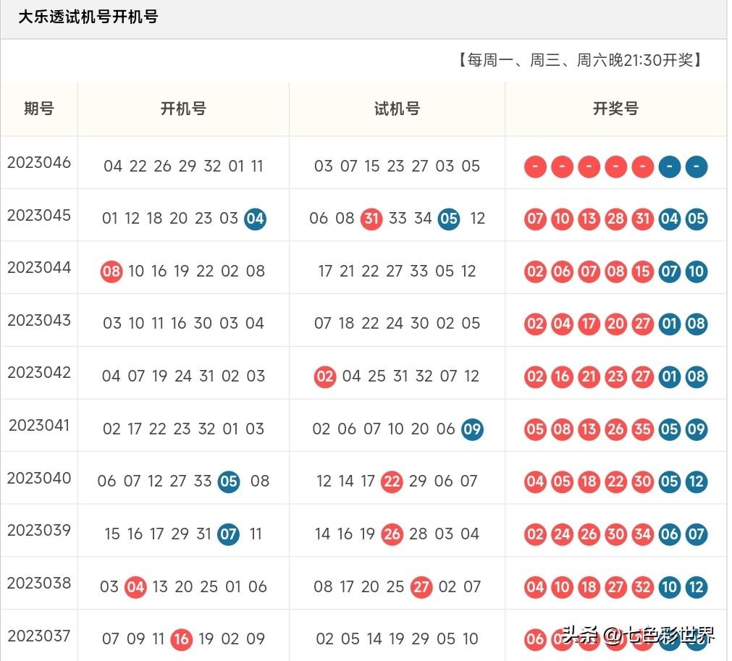The image size is (732, 661).
Task: Click red 35 ball in 2023041 开奖号
Action: (x=643, y=429)
